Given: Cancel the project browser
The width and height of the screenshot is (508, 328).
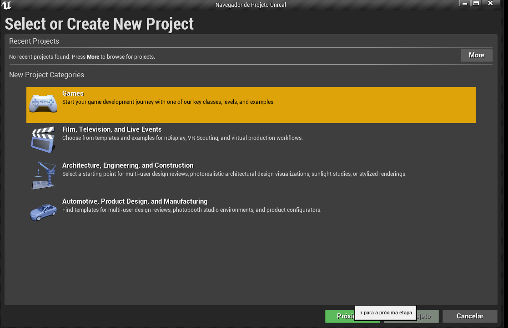Looking at the screenshot, I should click(x=470, y=316).
